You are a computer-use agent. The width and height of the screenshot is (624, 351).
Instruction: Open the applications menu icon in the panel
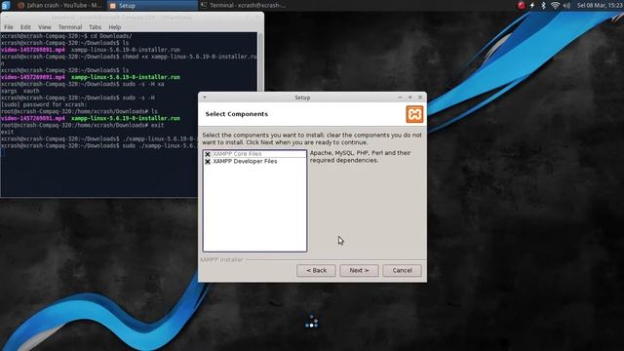(x=5, y=5)
